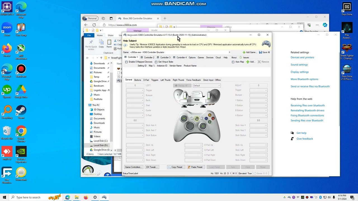Click the Game Controllers... button
This screenshot has height=201, width=358.
(133, 167)
